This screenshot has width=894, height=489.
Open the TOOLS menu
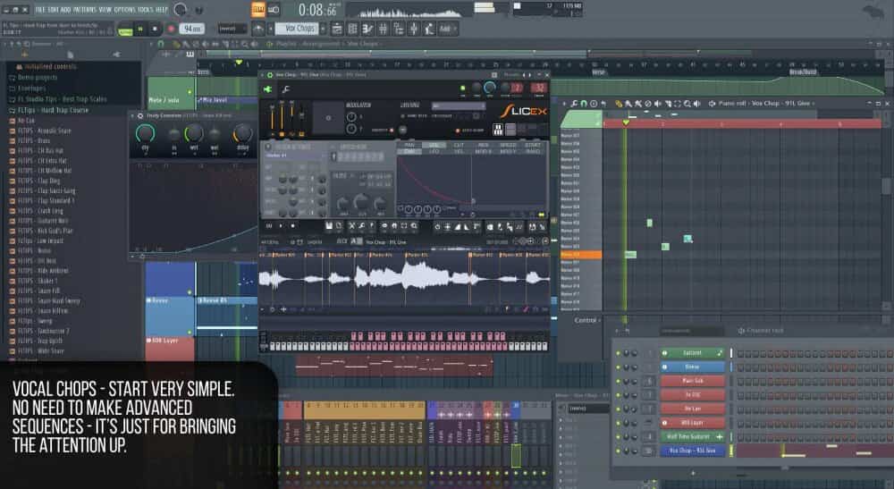click(x=140, y=8)
